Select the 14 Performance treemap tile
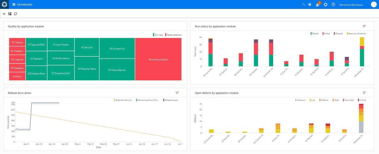Viewport: 379px width, 154px height. click(x=61, y=58)
